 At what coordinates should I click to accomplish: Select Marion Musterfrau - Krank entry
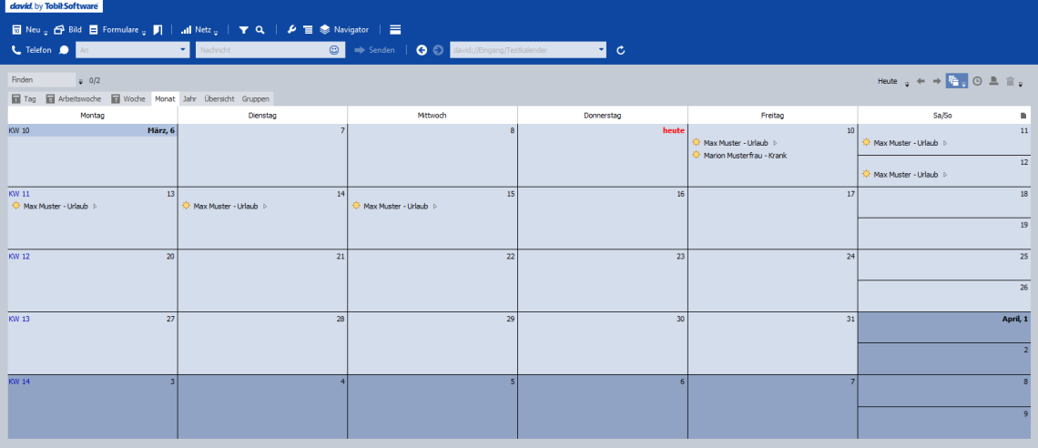click(740, 155)
